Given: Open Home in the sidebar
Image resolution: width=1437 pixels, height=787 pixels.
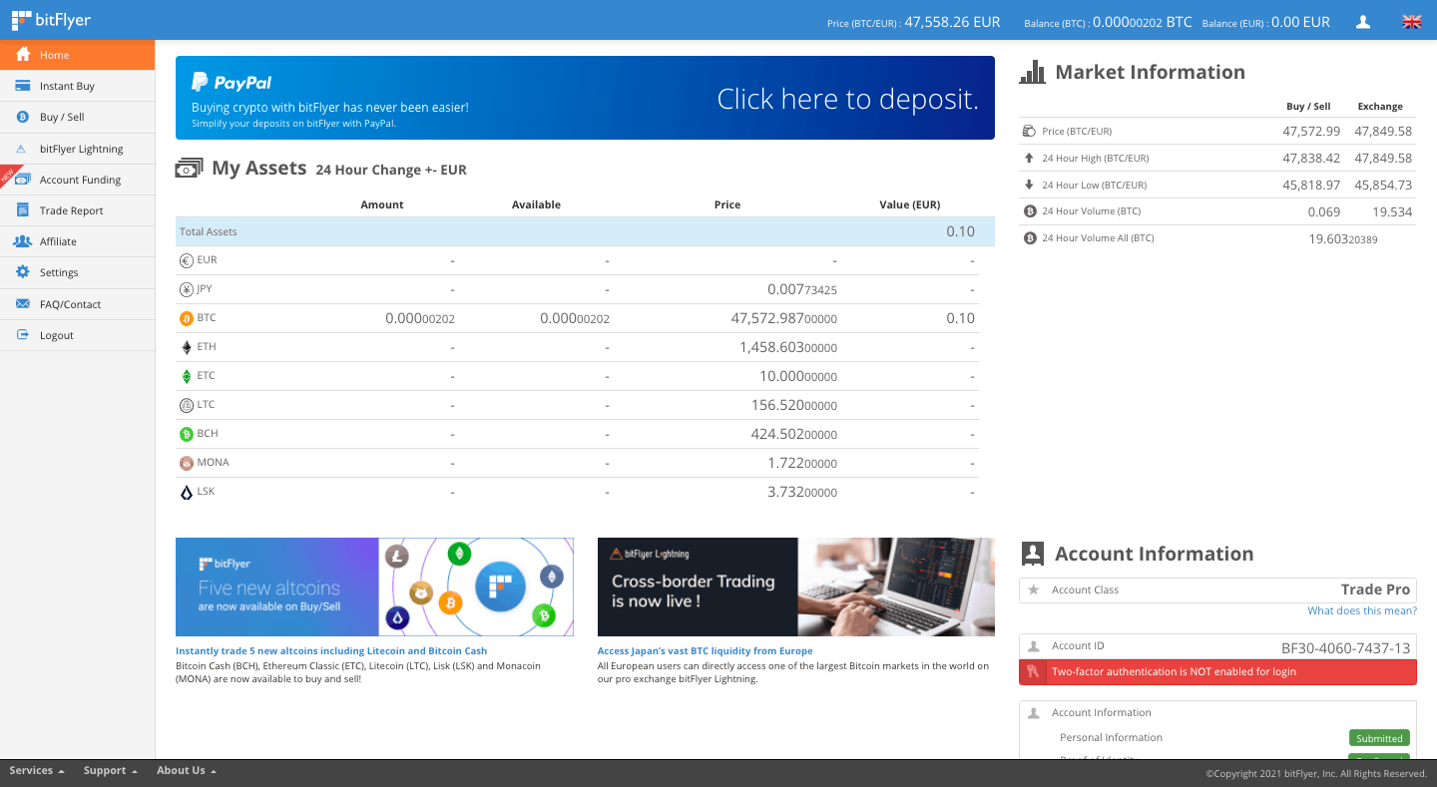Looking at the screenshot, I should [78, 55].
